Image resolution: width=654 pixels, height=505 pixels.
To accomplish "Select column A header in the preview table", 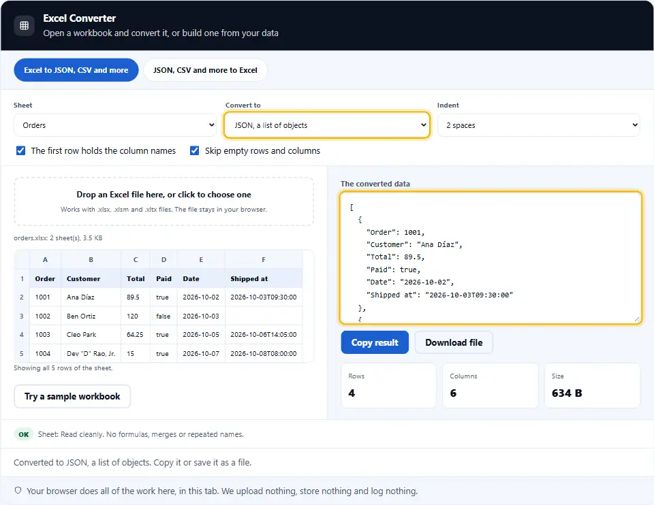I will pyautogui.click(x=45, y=259).
